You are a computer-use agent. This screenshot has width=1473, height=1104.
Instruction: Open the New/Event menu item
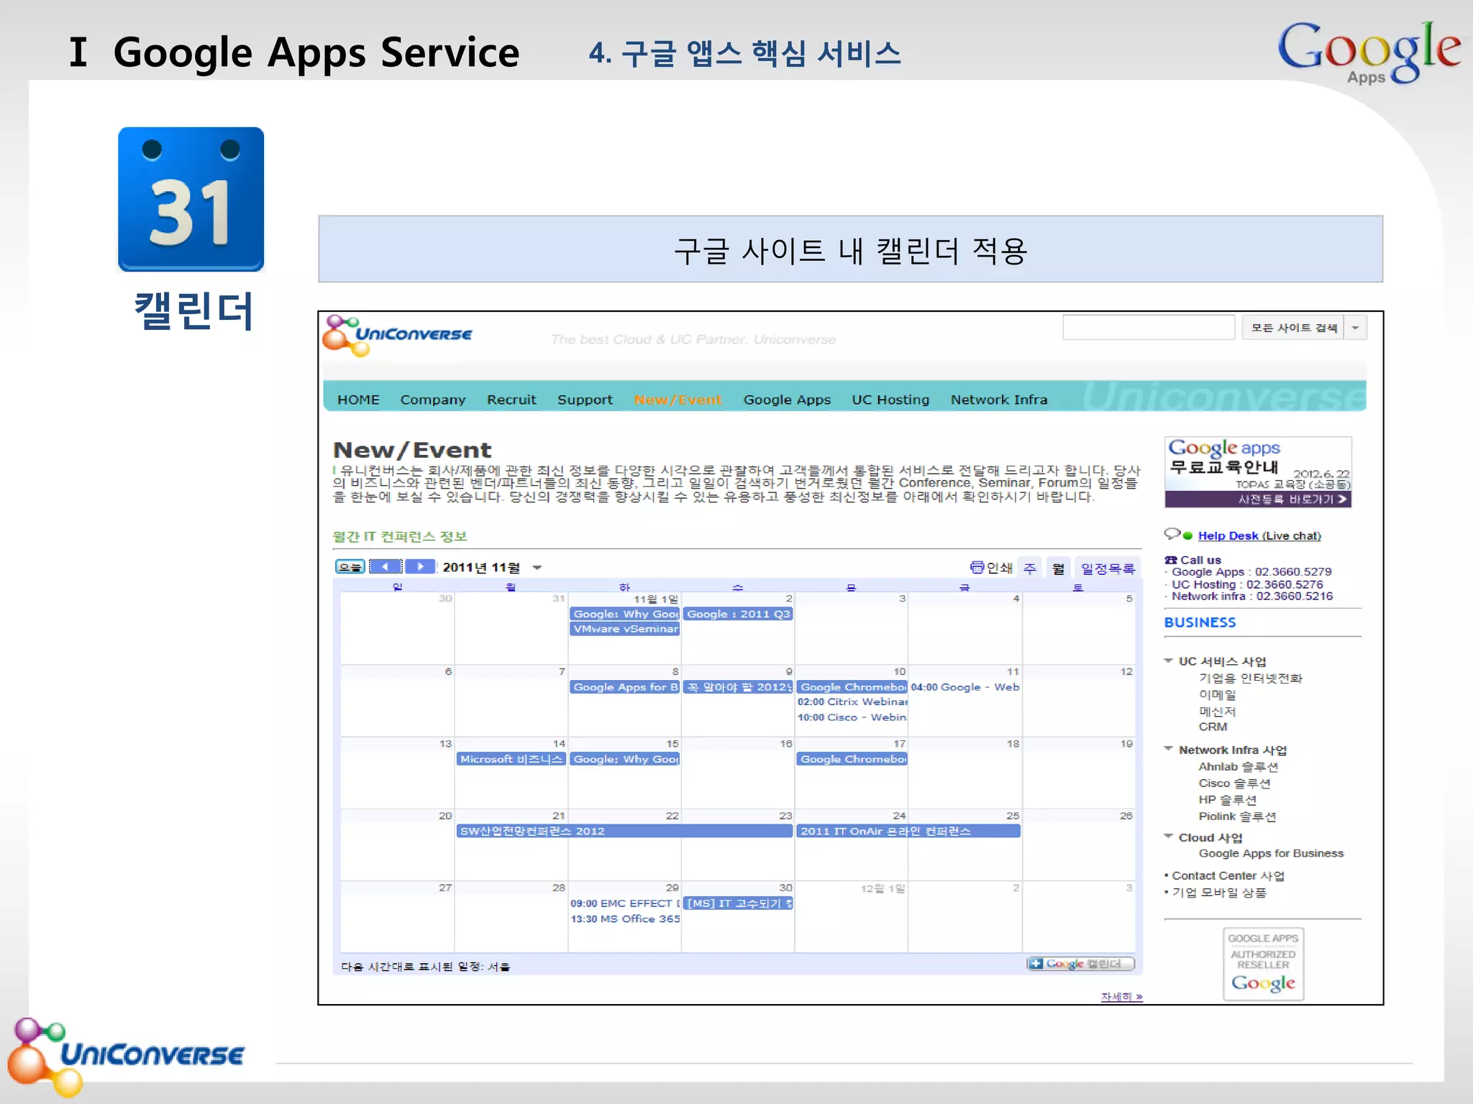[678, 400]
